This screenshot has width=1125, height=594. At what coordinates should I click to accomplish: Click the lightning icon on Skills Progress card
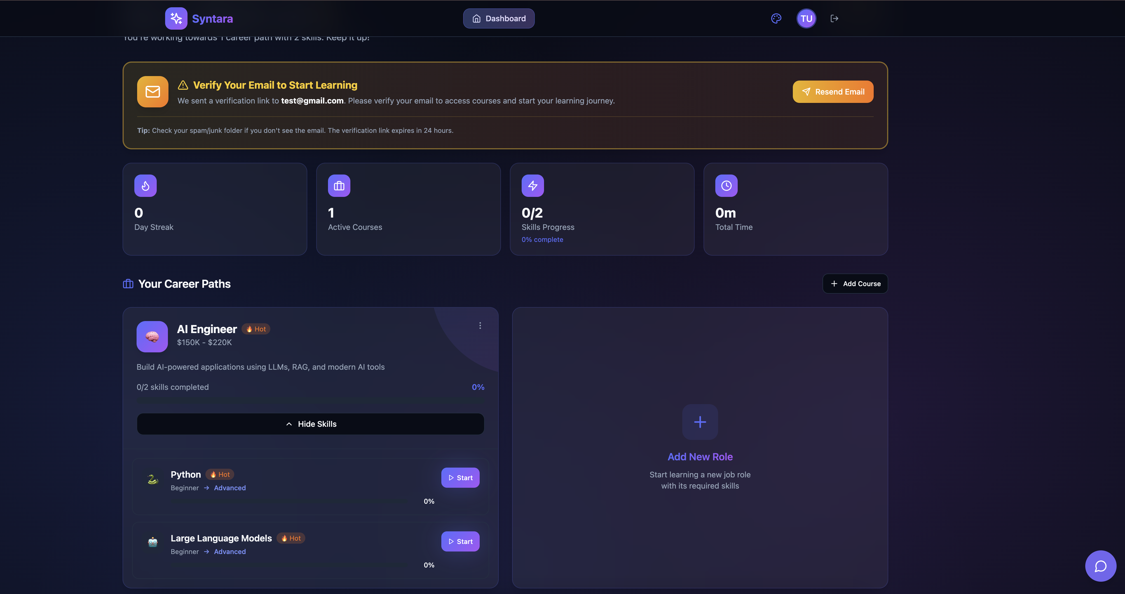tap(532, 185)
